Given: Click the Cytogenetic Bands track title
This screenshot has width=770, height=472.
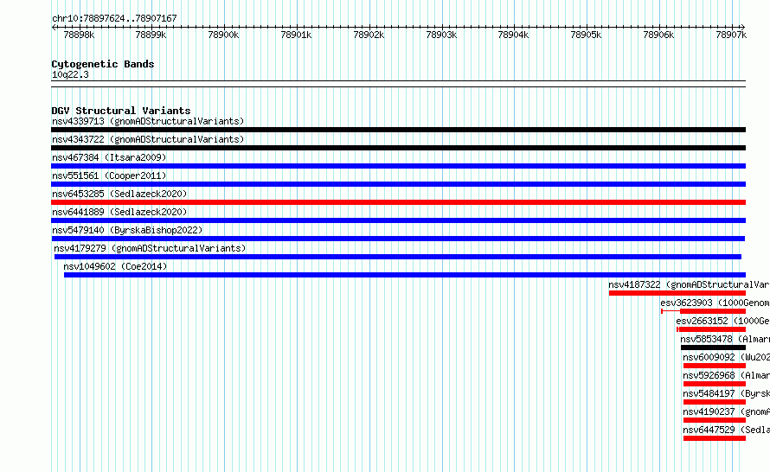Looking at the screenshot, I should click(103, 64).
